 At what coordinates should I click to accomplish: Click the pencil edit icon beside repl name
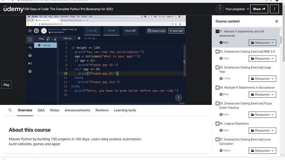(76, 29)
